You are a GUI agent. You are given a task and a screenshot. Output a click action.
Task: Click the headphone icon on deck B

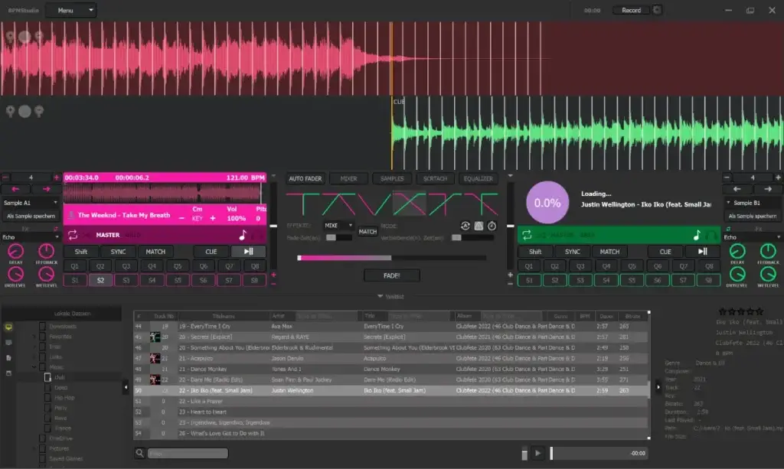point(710,235)
